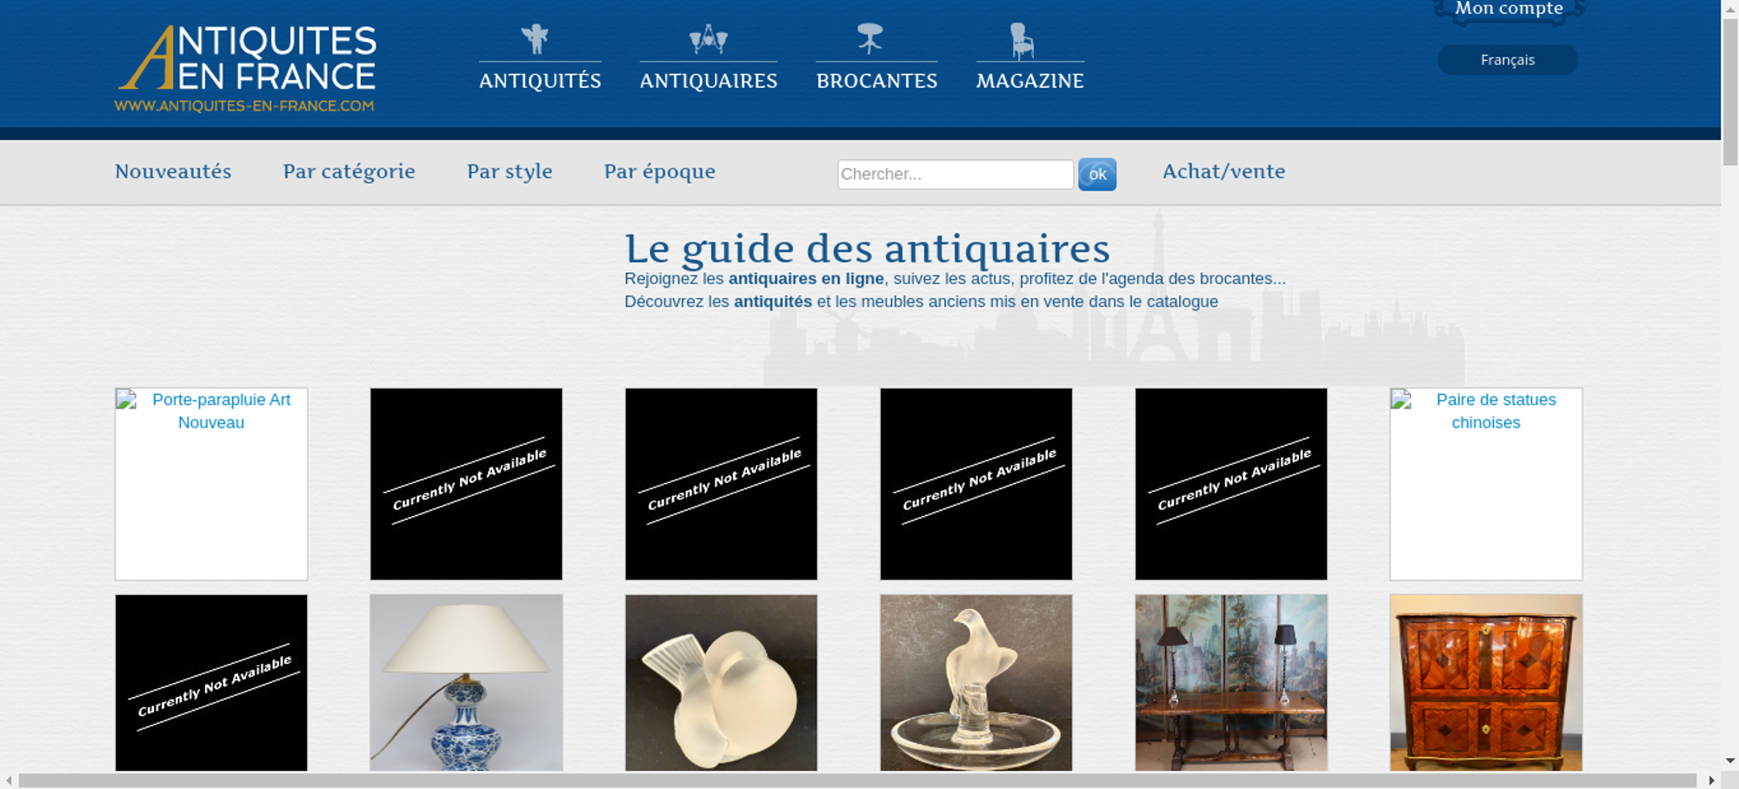Screen dimensions: 1739x789
Task: Open the blue and white lamp thumbnail
Action: (466, 682)
